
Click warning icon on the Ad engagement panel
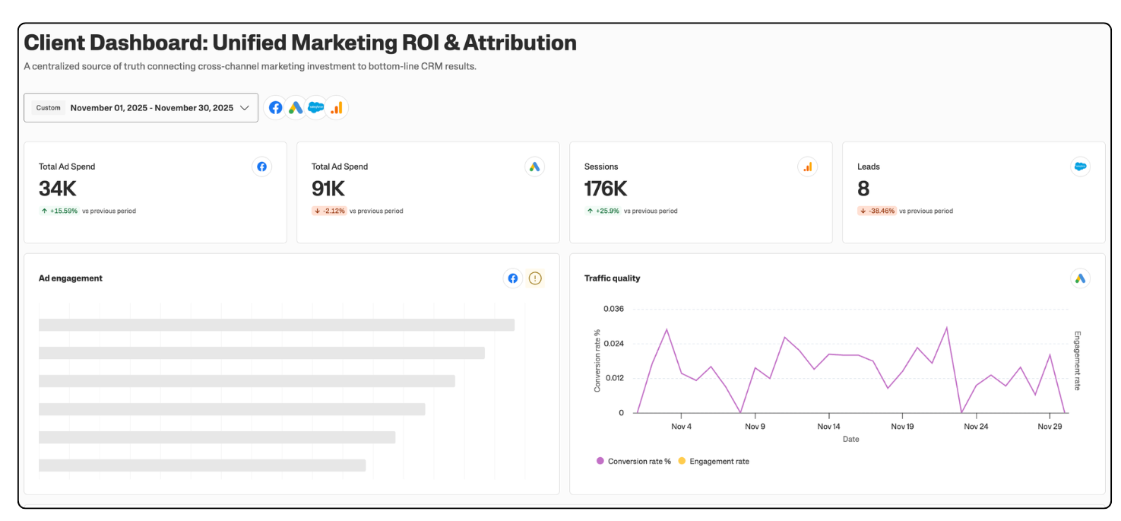coord(535,278)
